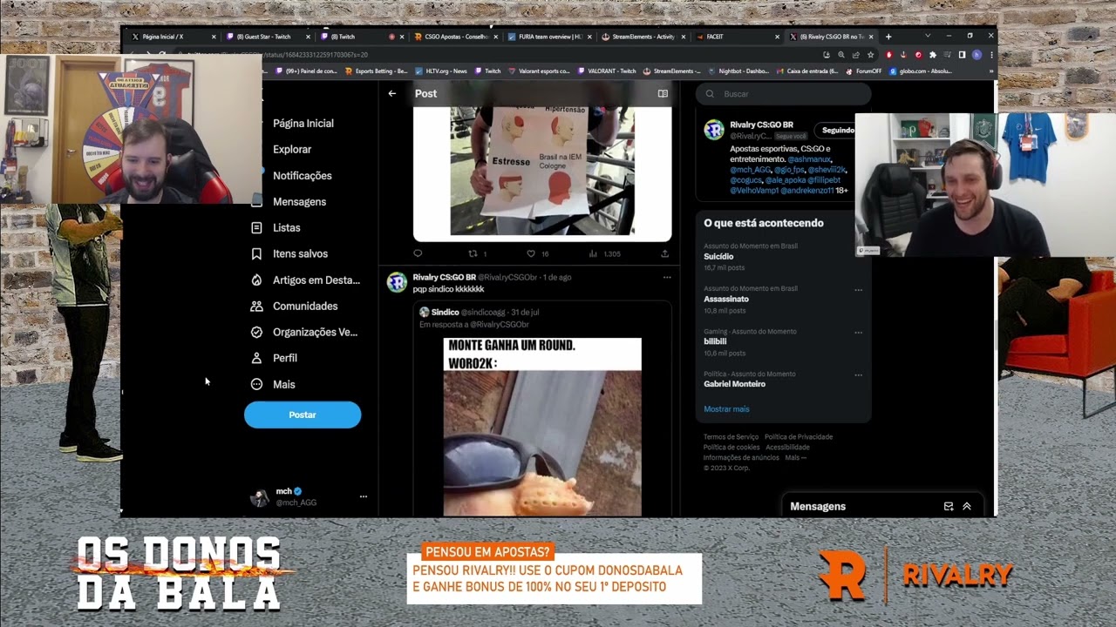Share the Estresse image post
Screen dimensions: 1116x627
point(664,253)
